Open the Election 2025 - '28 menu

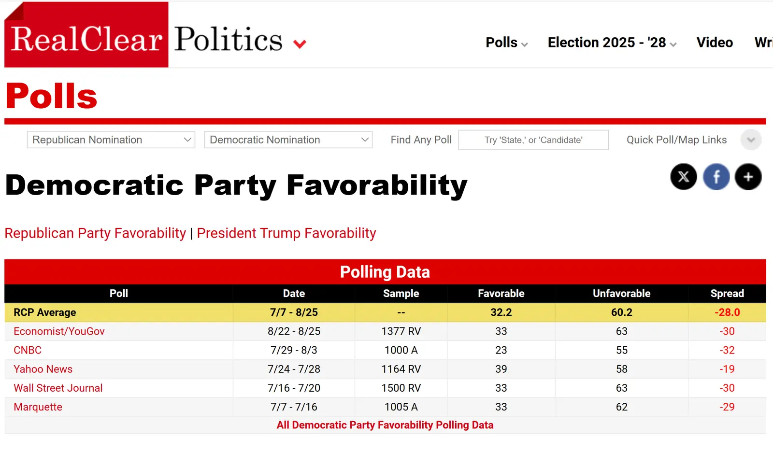point(611,42)
